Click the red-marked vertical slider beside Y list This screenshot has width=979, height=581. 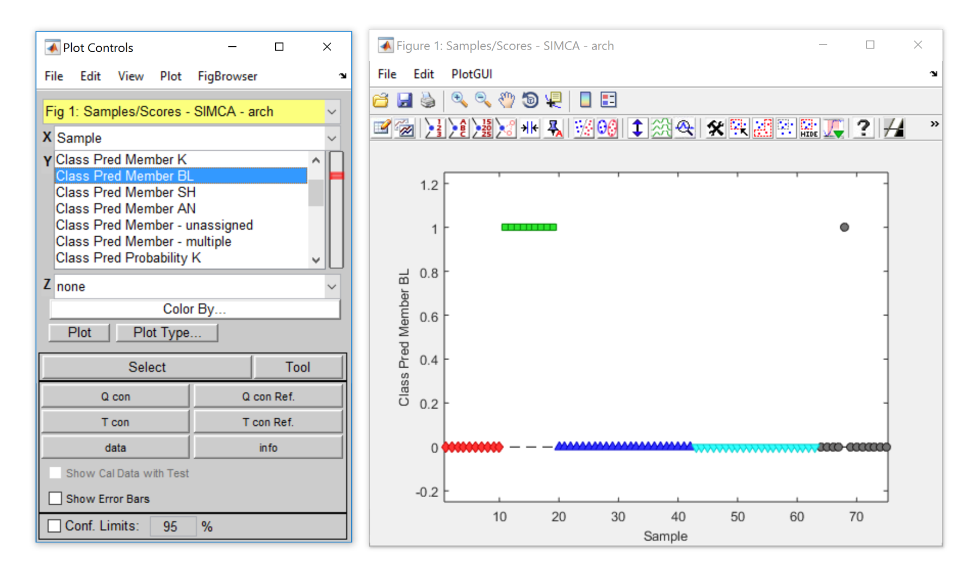(337, 176)
